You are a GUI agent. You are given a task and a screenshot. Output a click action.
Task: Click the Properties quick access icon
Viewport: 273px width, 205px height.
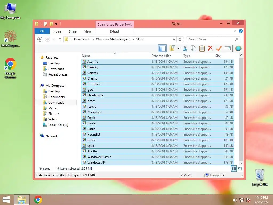(45, 24)
